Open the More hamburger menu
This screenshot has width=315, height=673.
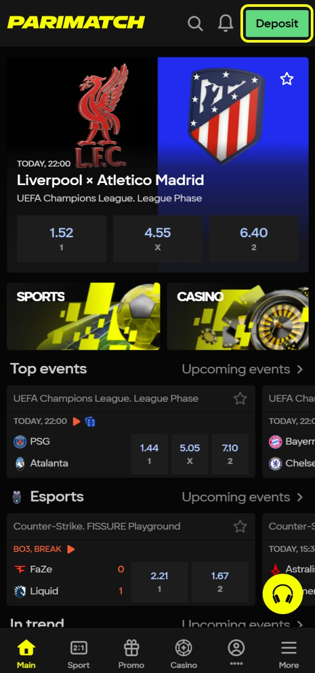point(289,654)
